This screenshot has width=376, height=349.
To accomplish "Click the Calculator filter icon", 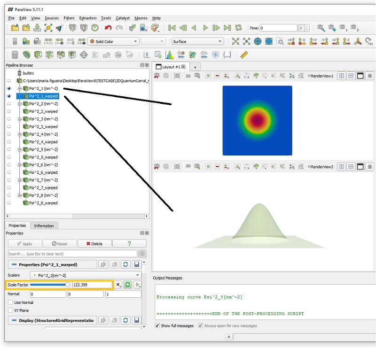I will pos(15,55).
